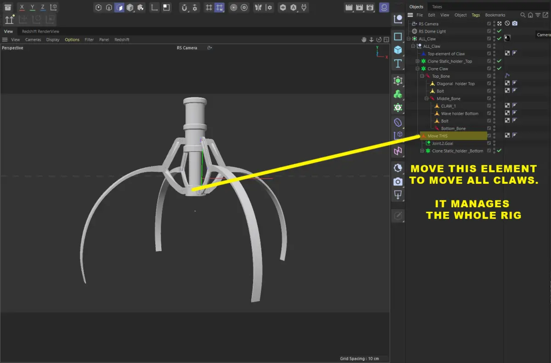
Task: Click the camera tag on RS Camera row
Action: click(x=515, y=23)
